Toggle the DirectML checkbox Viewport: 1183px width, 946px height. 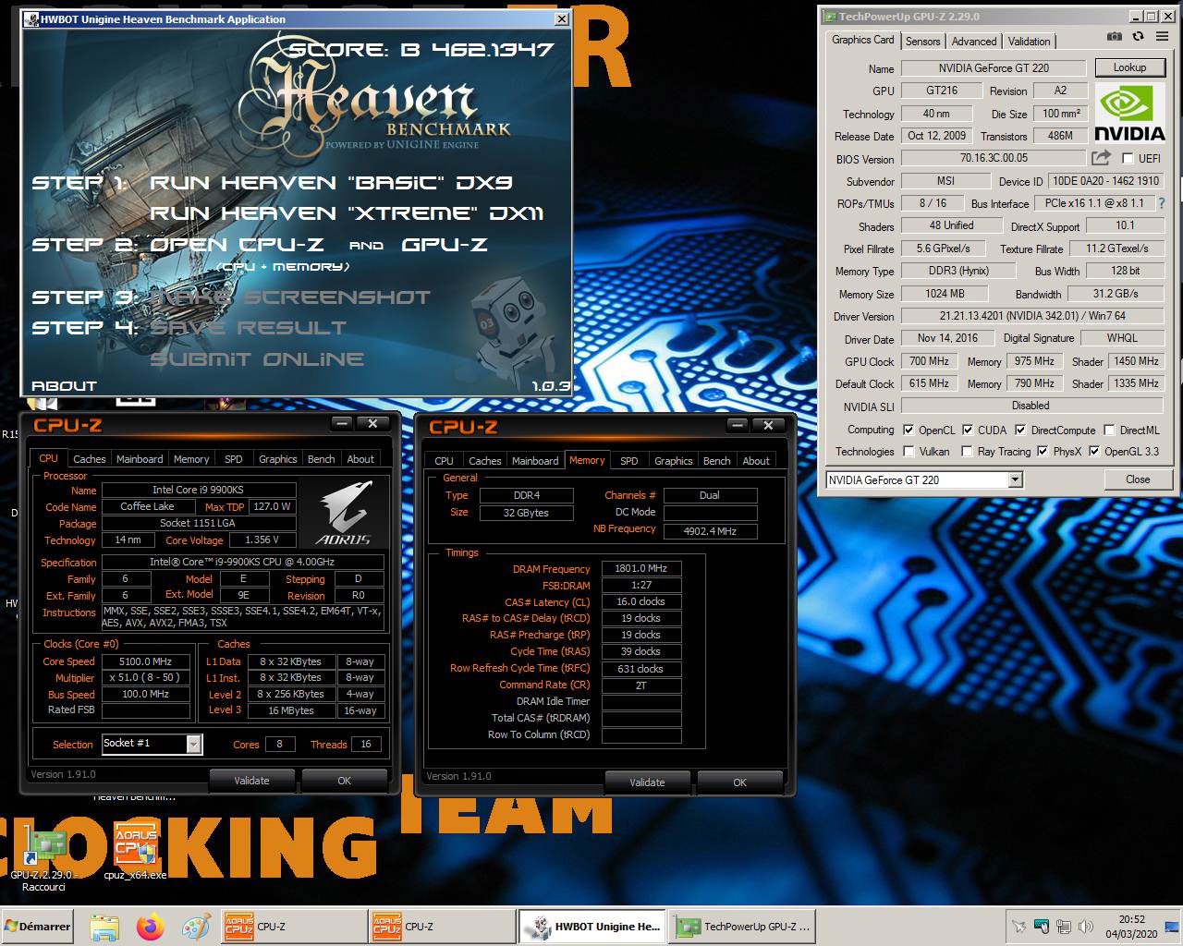coord(1110,430)
